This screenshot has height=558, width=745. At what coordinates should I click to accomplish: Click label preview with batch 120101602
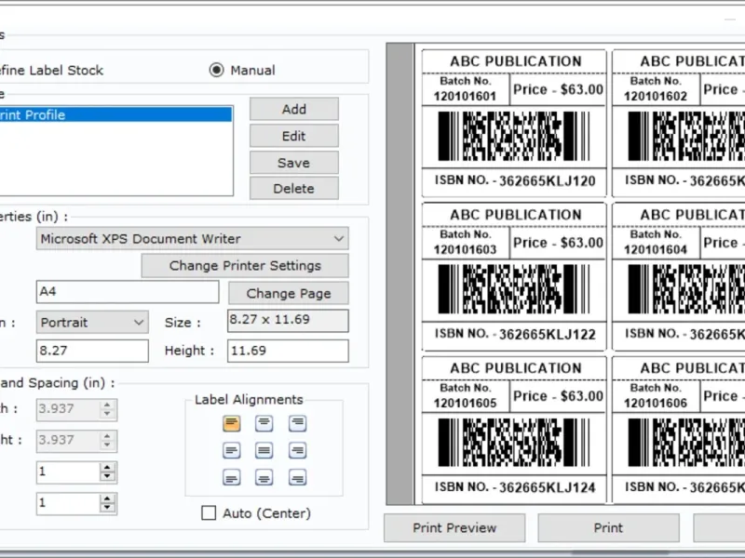pyautogui.click(x=679, y=123)
